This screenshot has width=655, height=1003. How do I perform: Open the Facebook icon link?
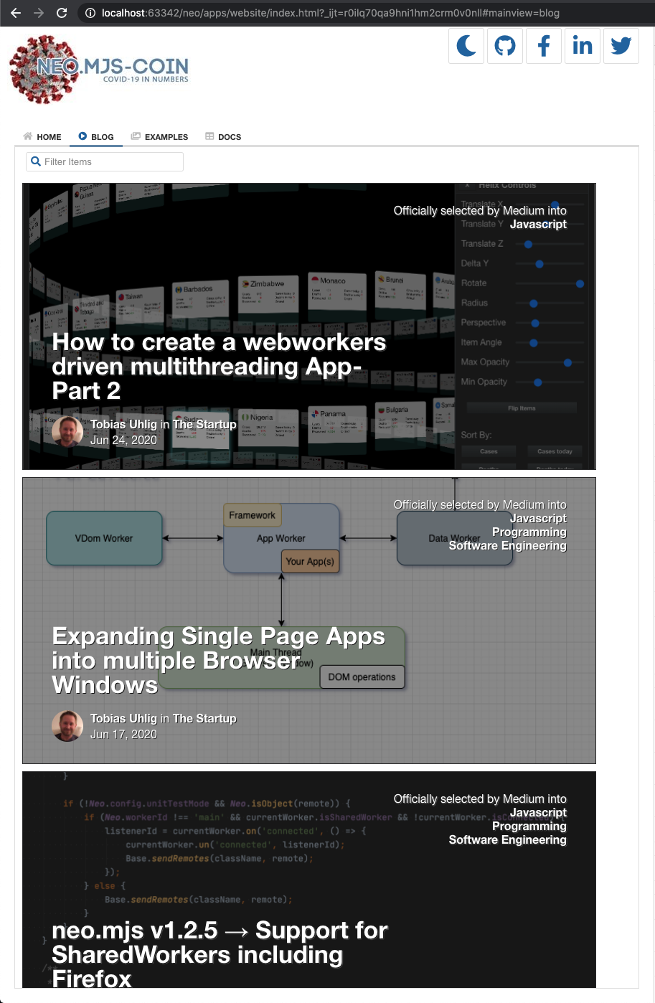544,46
